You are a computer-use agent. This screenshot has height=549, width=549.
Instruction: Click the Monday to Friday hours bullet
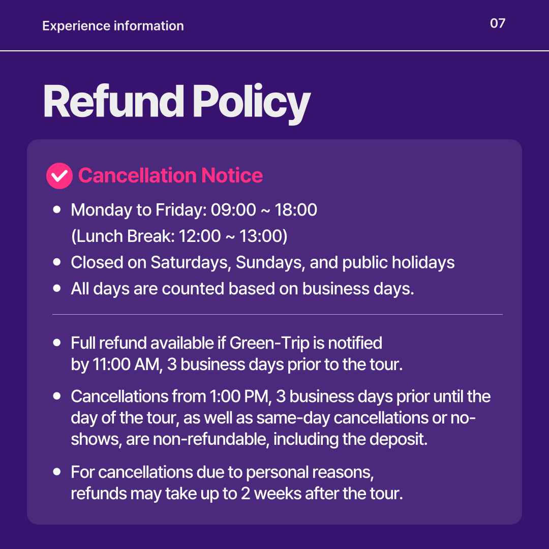[x=194, y=210]
